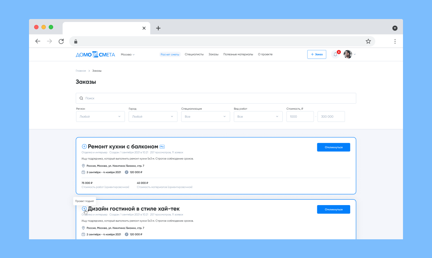432x258 pixels.
Task: Open the Вид работ dropdown
Action: point(258,116)
